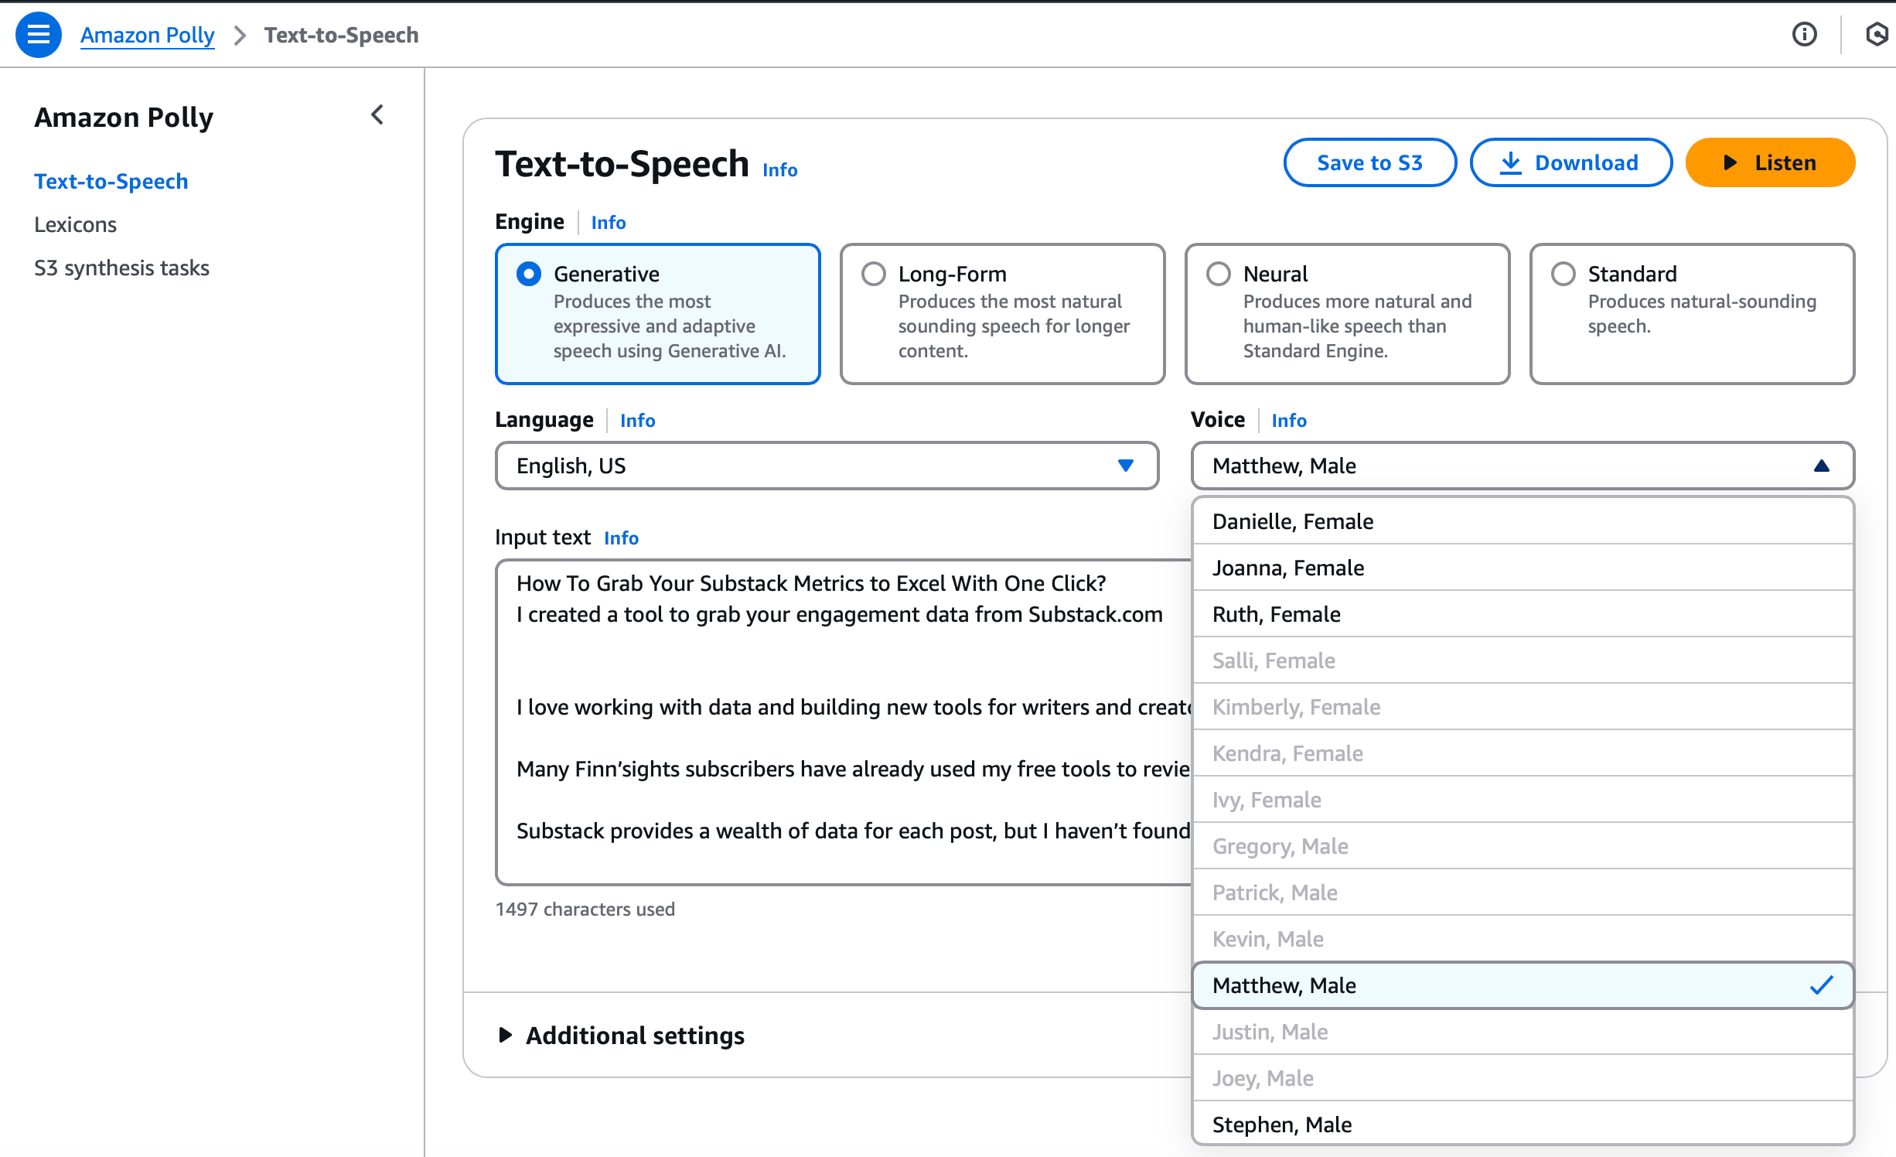Click the disabled Justin, Male option
This screenshot has width=1896, height=1157.
[1523, 1032]
